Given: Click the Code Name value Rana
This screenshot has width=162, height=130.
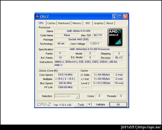Looking at the screenshot, I should pyautogui.click(x=67, y=35).
